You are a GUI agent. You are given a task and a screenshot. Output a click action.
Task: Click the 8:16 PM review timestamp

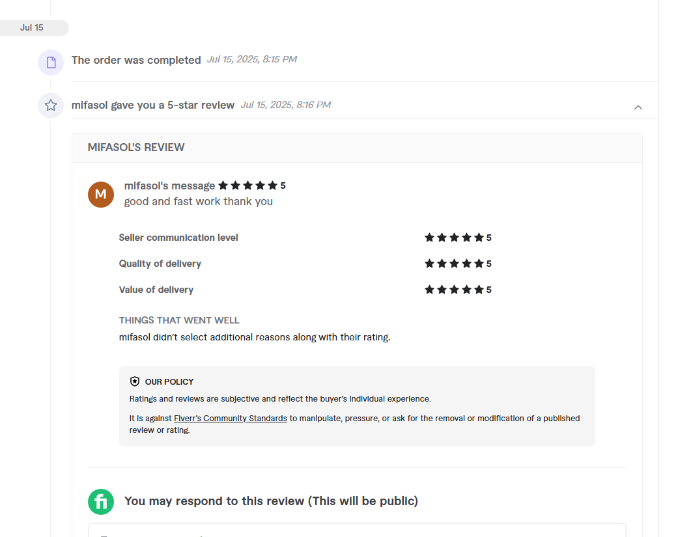tap(285, 105)
